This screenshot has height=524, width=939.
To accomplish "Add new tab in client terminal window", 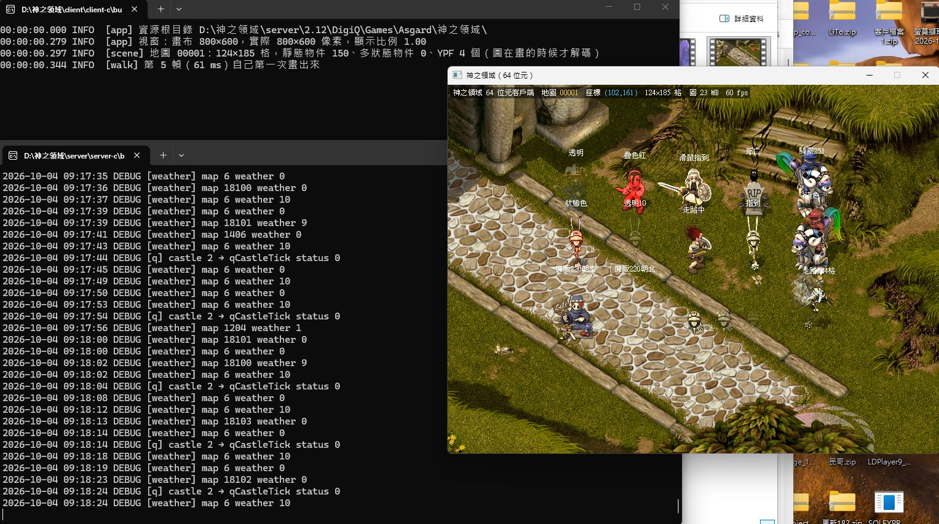I will pos(160,9).
